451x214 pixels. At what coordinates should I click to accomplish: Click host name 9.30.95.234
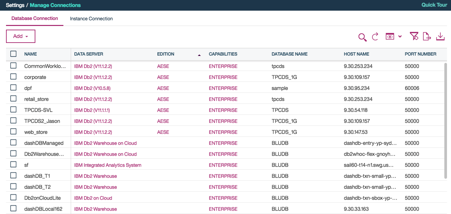[357, 88]
